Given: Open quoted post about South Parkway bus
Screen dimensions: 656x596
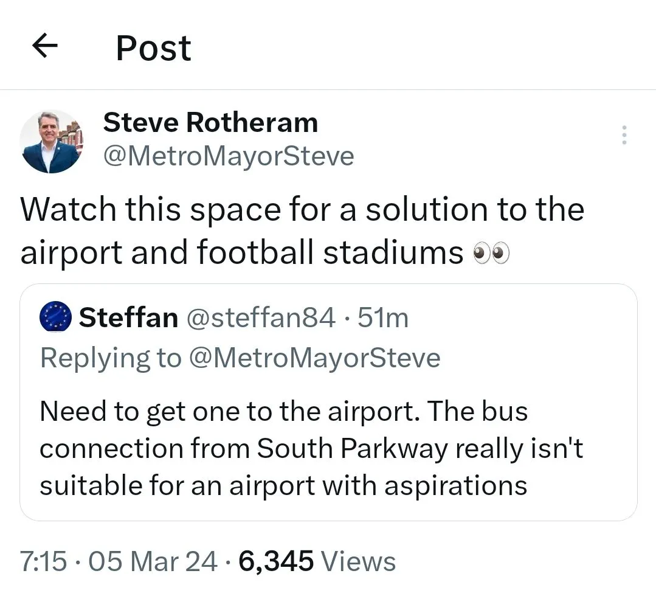Looking at the screenshot, I should tap(328, 448).
